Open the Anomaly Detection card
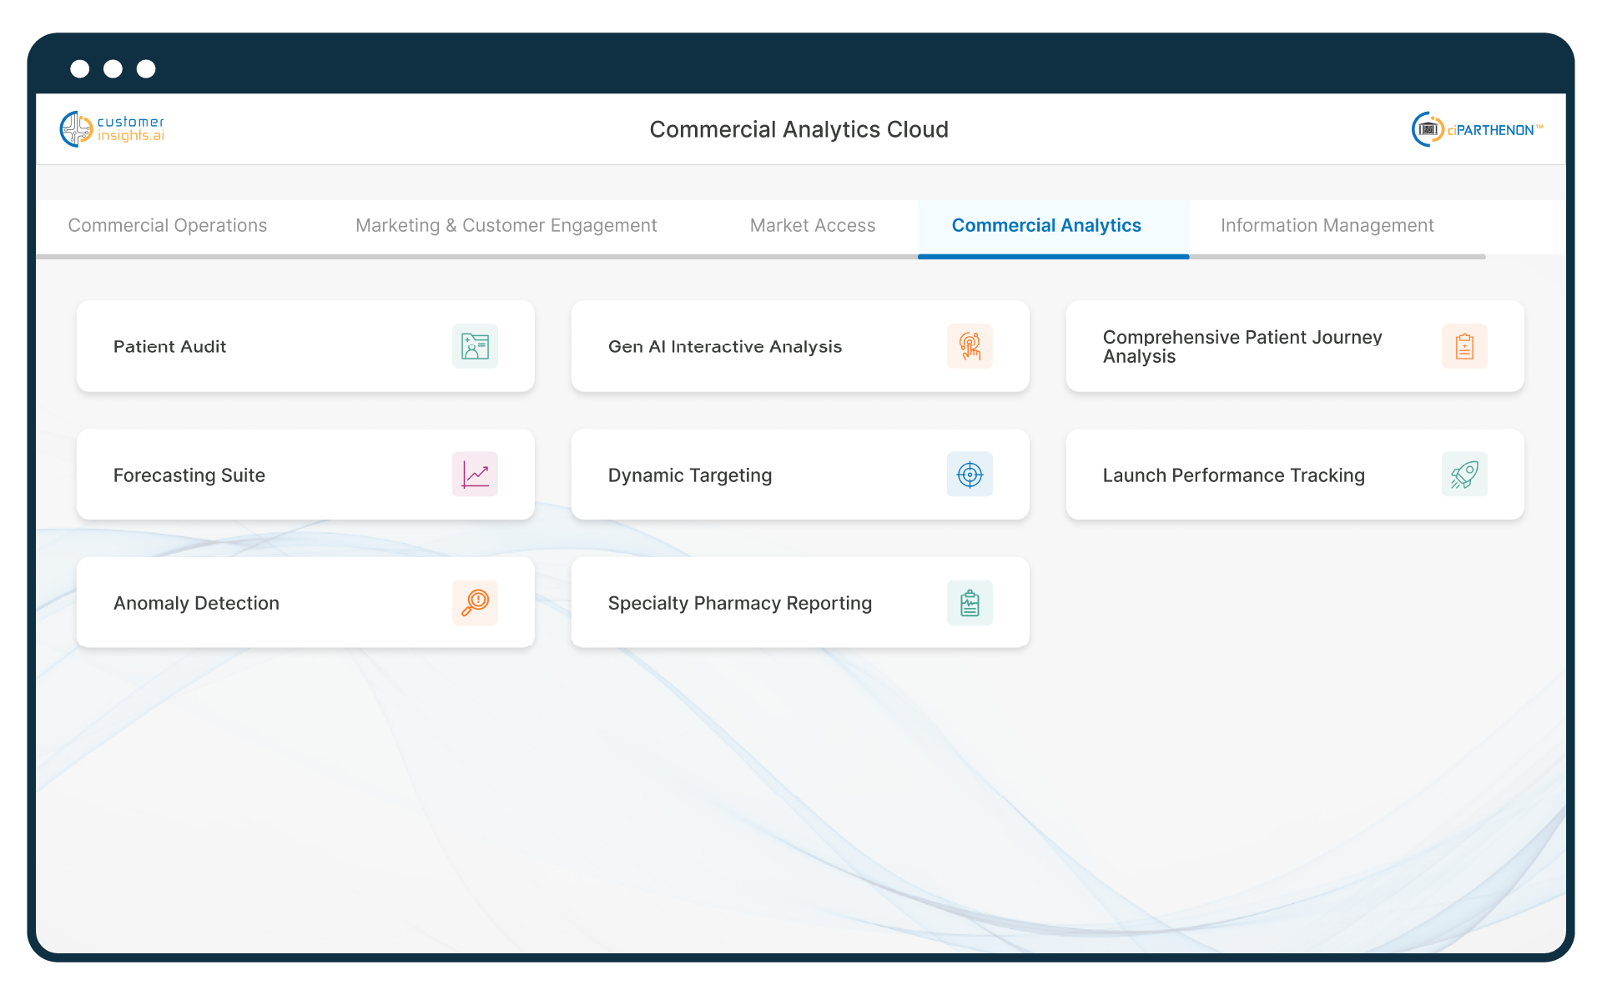This screenshot has width=1602, height=995. (x=250, y=602)
